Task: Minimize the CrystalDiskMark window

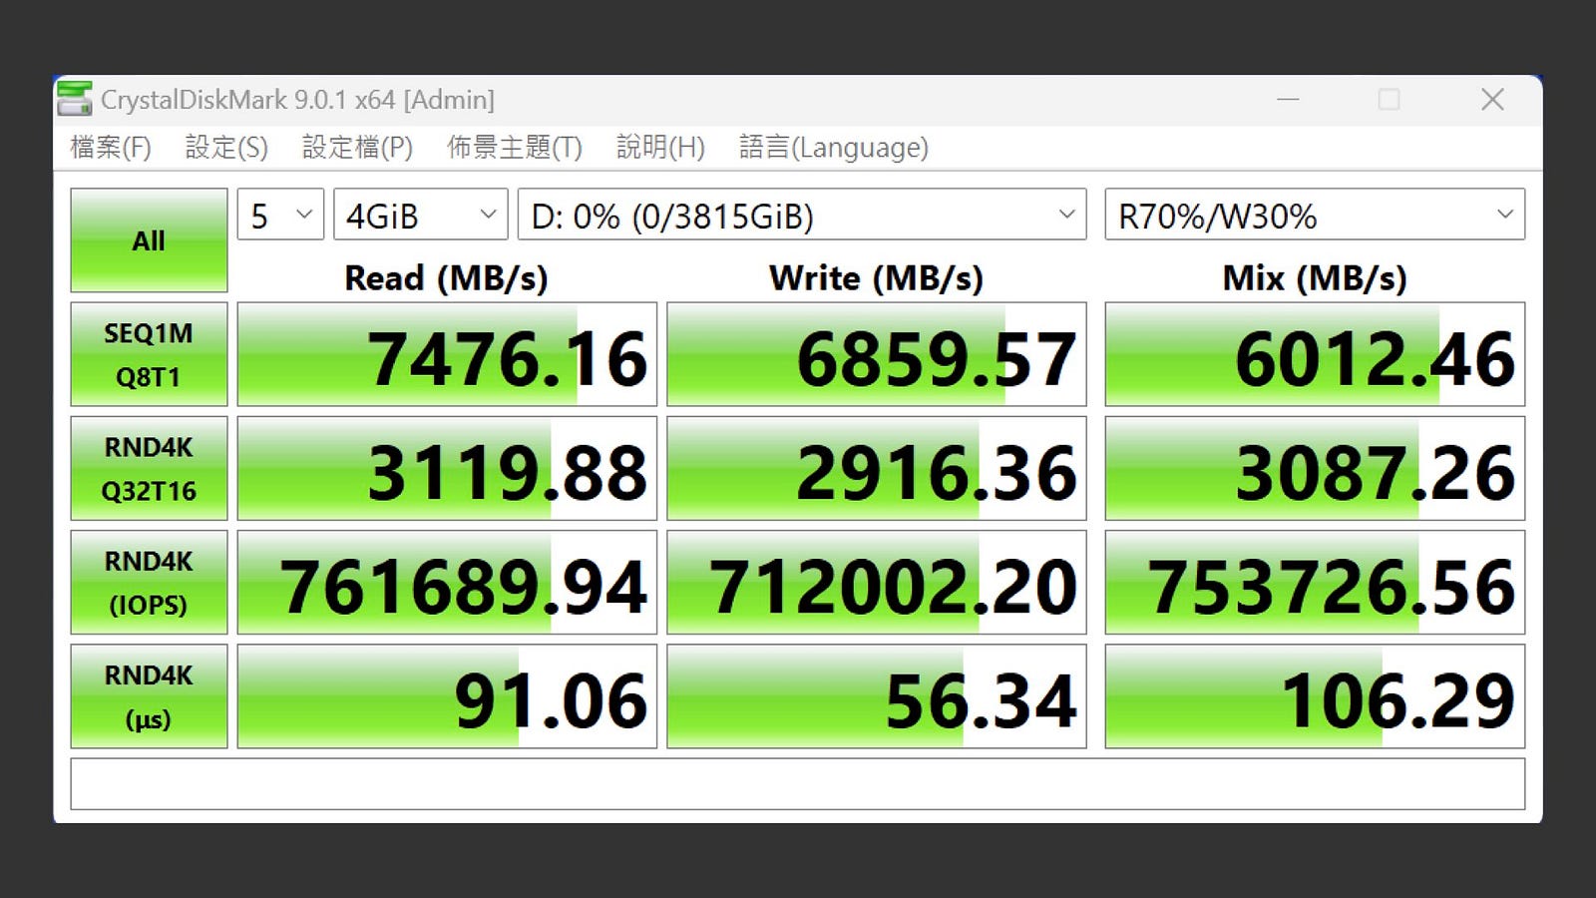Action: 1288,99
